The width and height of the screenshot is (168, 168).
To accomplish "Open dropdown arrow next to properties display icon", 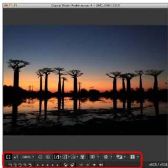I will (138, 157).
